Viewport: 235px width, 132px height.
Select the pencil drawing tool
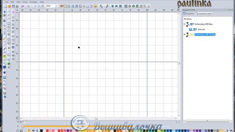point(4,38)
